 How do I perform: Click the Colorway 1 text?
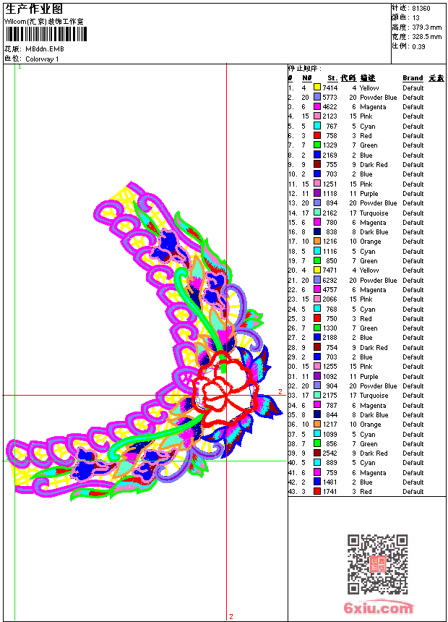pyautogui.click(x=42, y=59)
